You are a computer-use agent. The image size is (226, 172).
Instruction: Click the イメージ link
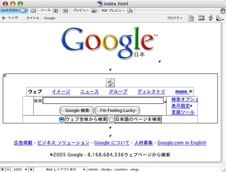point(61,91)
